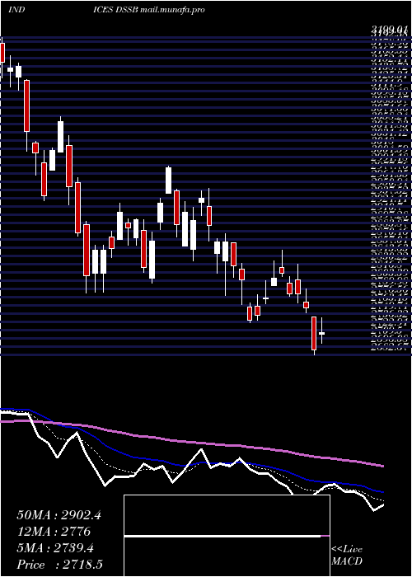Select the Price : 2718.5 text

click(59, 565)
